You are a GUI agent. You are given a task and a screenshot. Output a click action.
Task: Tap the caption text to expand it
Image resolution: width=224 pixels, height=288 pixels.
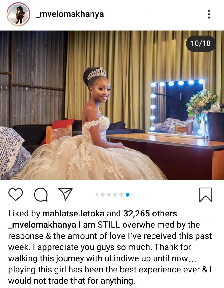click(110, 253)
